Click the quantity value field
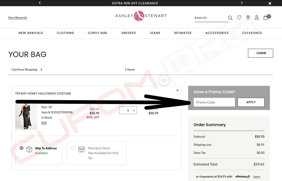This screenshot has width=282, height=181. (x=128, y=110)
